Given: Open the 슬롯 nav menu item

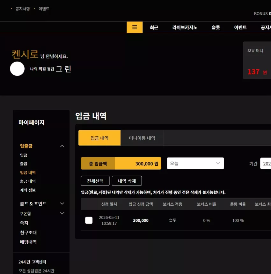Looking at the screenshot, I should (216, 27).
